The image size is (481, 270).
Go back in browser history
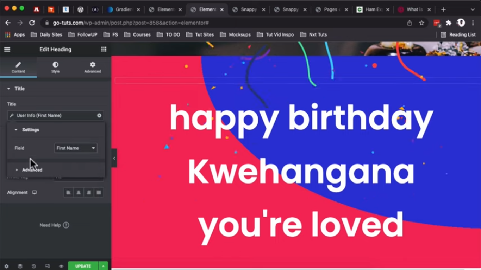coord(8,23)
